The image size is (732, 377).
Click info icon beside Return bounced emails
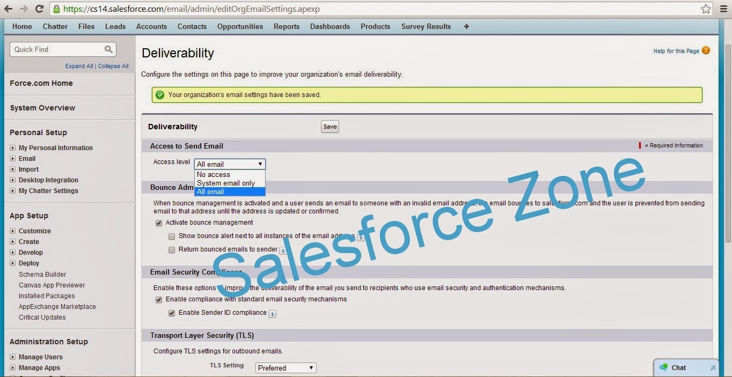tap(283, 250)
